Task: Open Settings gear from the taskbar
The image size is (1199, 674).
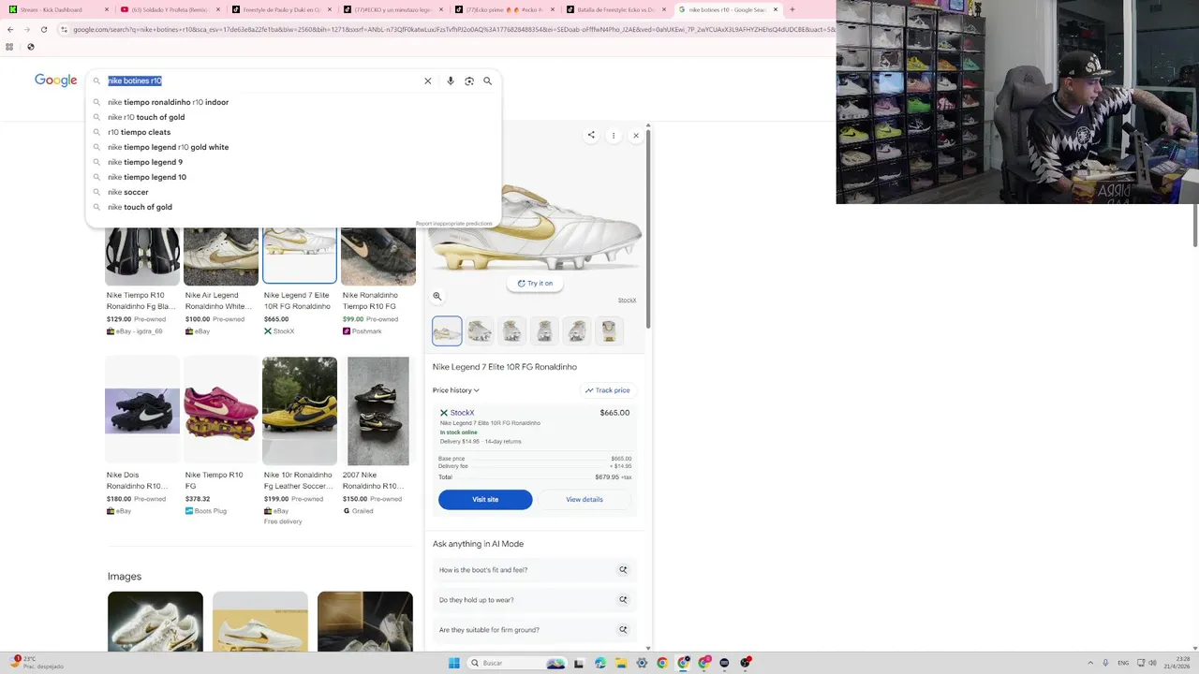Action: pos(642,663)
